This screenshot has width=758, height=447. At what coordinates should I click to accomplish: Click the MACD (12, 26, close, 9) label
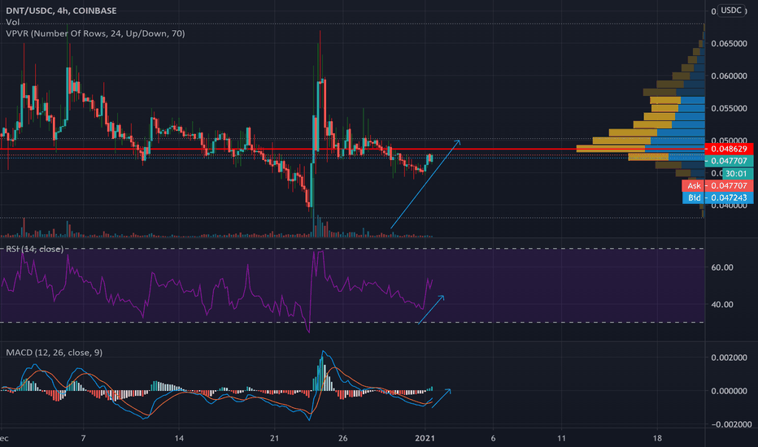tap(54, 353)
